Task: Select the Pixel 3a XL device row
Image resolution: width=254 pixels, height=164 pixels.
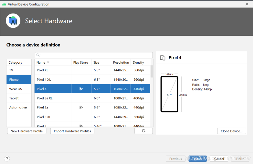Action: pos(92,98)
